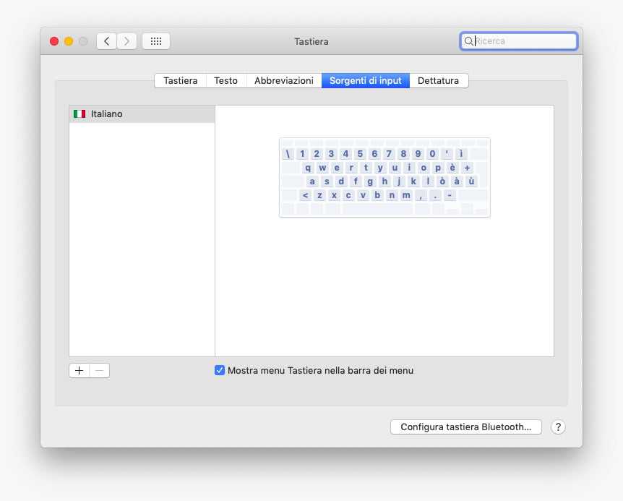The height and width of the screenshot is (501, 623).
Task: Select the Sorgenti di input tab
Action: point(366,81)
